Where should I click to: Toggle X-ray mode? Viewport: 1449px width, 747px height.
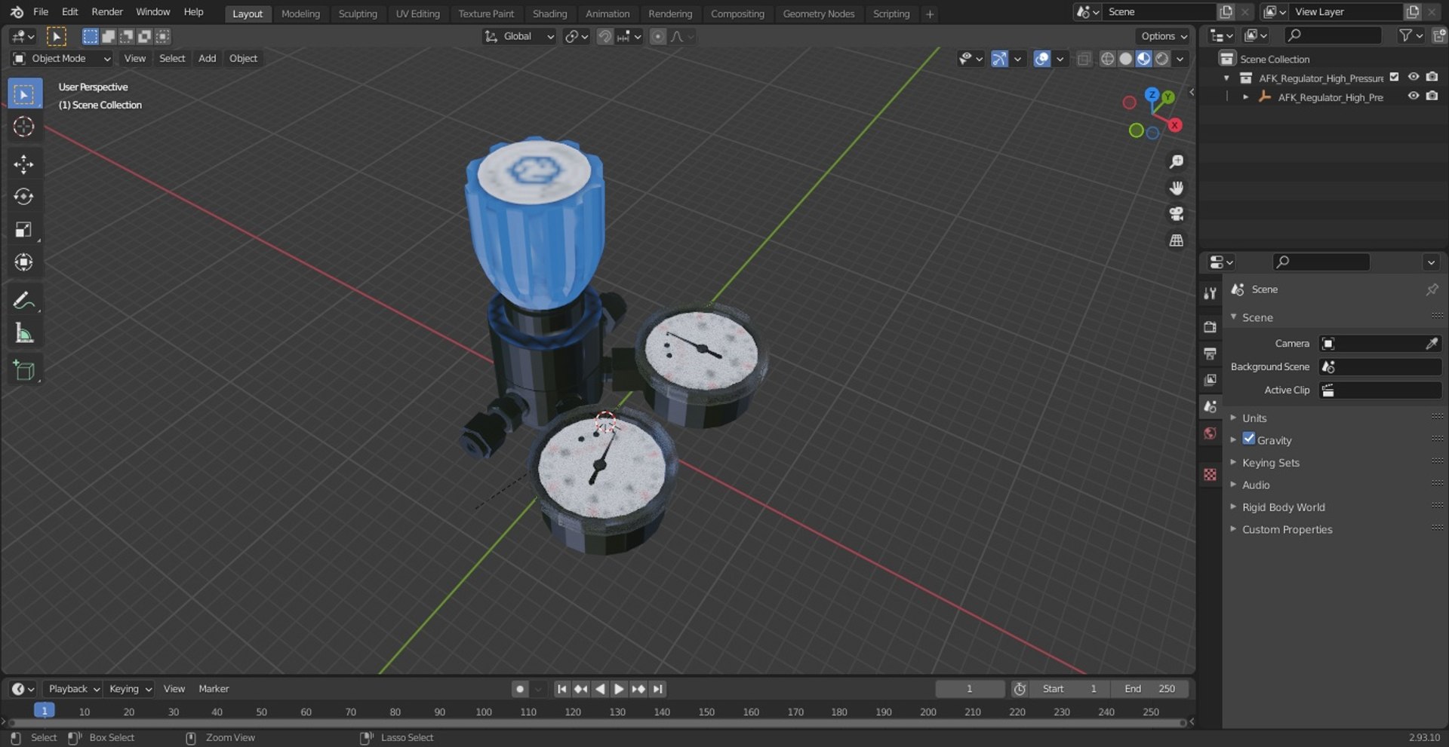pos(1084,59)
